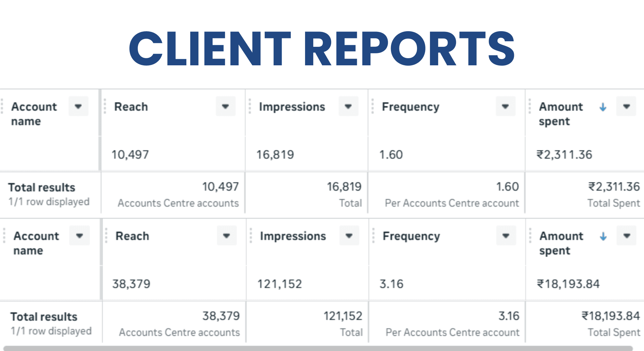Open the Frequency column dropdown
Screen dimensions: 644x351
pos(505,106)
